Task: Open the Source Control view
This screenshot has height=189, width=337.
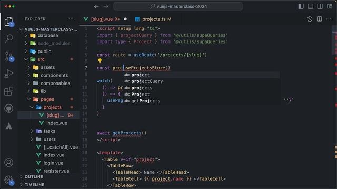Action: click(9, 57)
